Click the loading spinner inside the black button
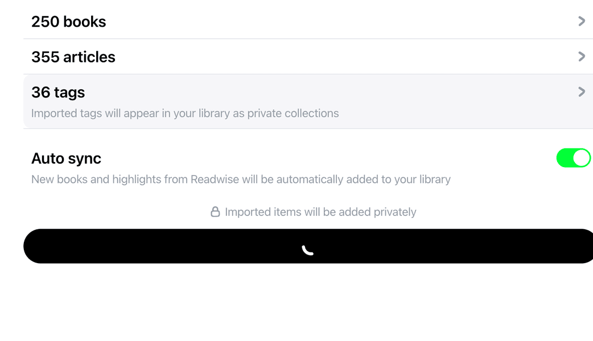 click(x=308, y=249)
